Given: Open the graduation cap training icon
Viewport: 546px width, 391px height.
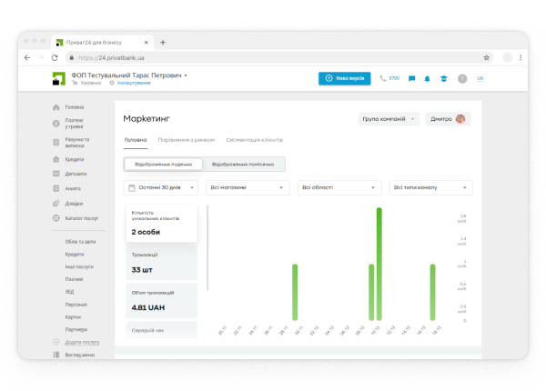Looking at the screenshot, I should coord(442,78).
